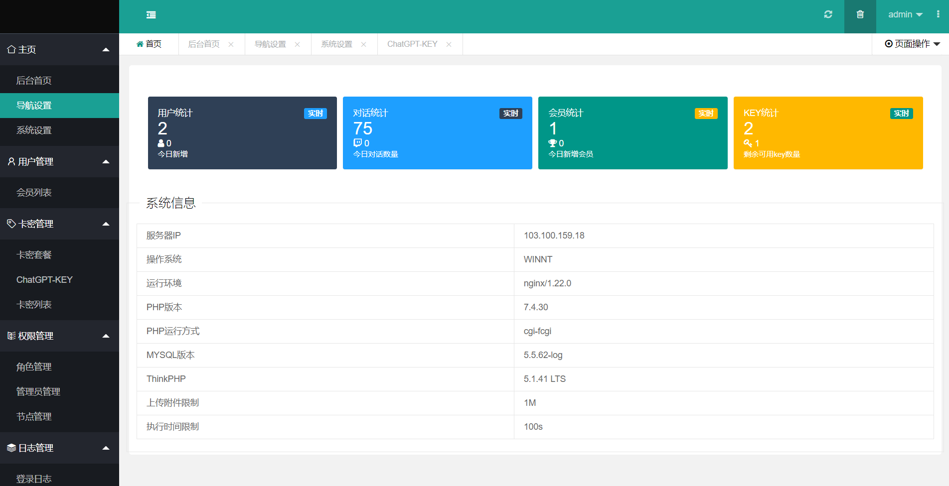Close the 后台首页 tab

tap(231, 44)
